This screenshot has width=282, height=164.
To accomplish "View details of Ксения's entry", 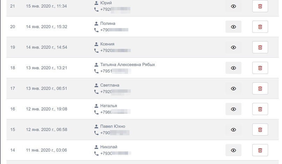I will click(233, 47).
